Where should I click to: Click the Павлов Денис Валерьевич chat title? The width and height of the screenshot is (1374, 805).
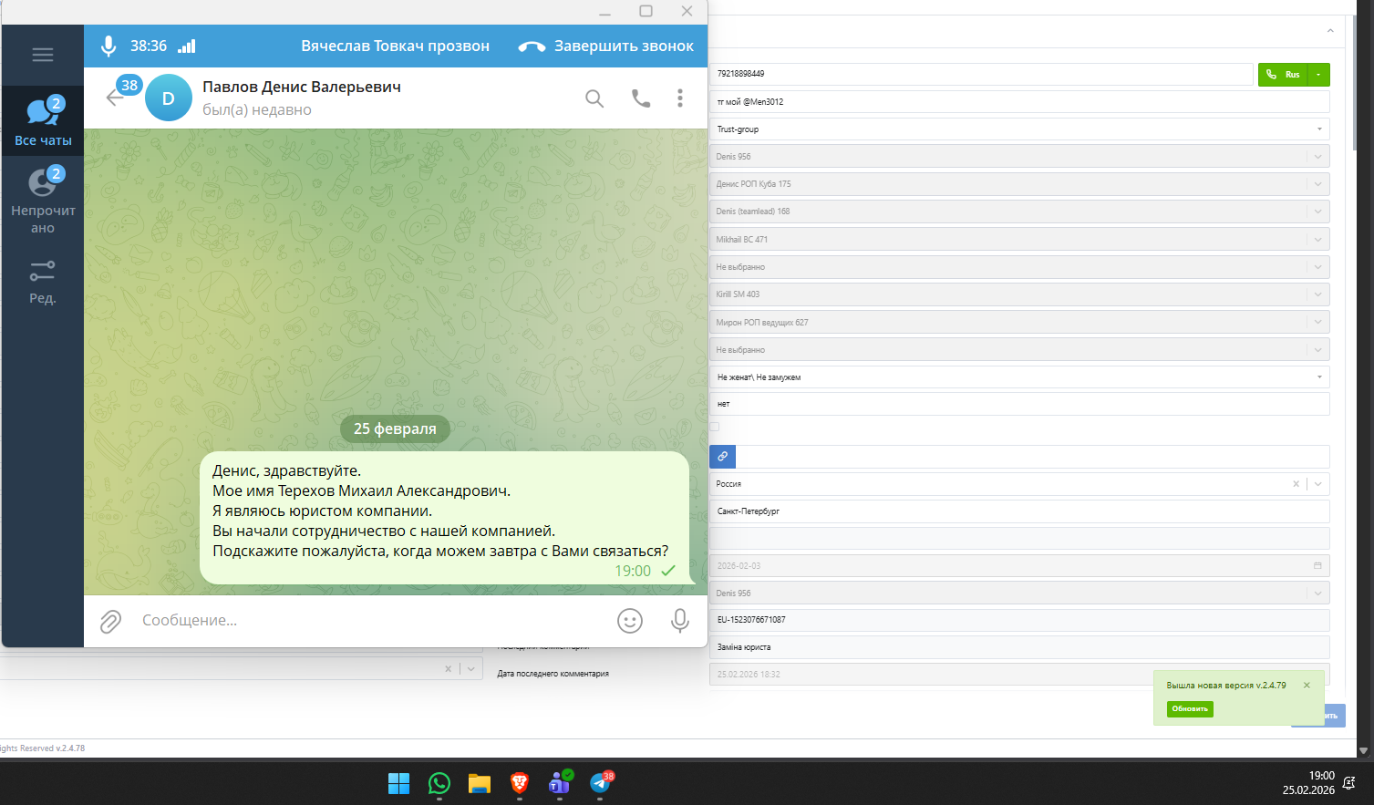click(302, 88)
